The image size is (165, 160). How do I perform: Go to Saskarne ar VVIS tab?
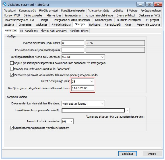click(x=149, y=15)
